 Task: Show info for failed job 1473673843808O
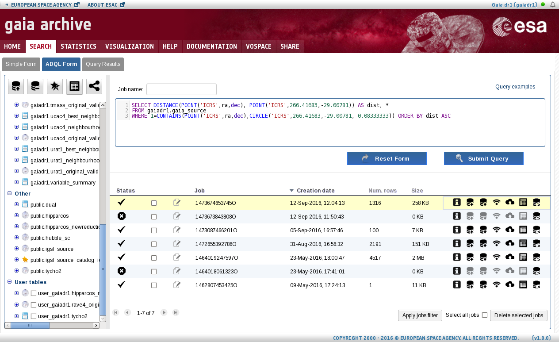pyautogui.click(x=457, y=216)
